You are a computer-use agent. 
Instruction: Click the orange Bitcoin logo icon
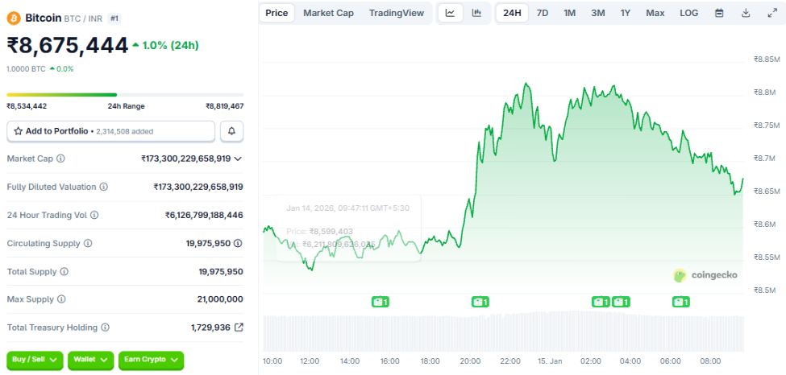click(x=14, y=19)
